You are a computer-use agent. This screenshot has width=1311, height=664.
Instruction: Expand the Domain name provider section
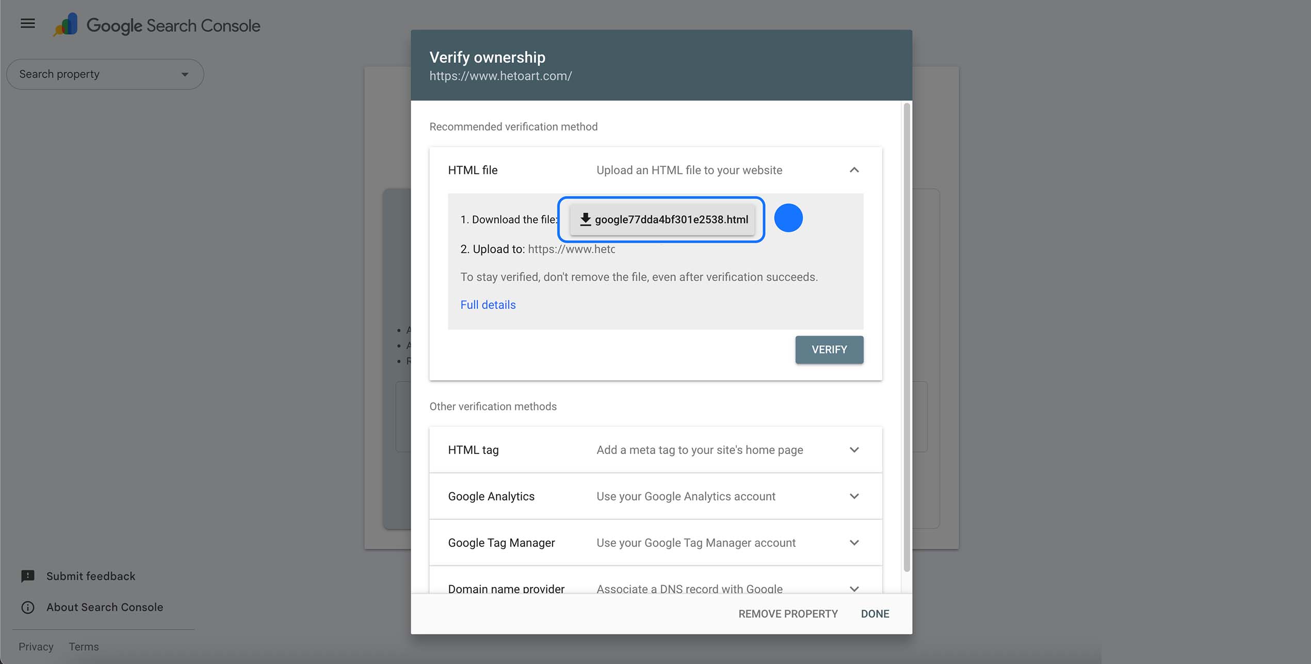point(854,589)
